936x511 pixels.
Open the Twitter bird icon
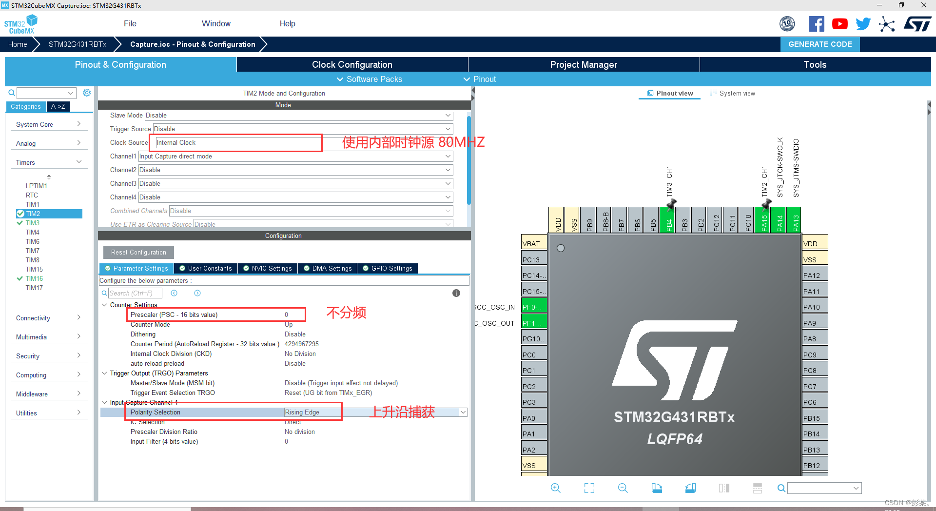coord(863,24)
